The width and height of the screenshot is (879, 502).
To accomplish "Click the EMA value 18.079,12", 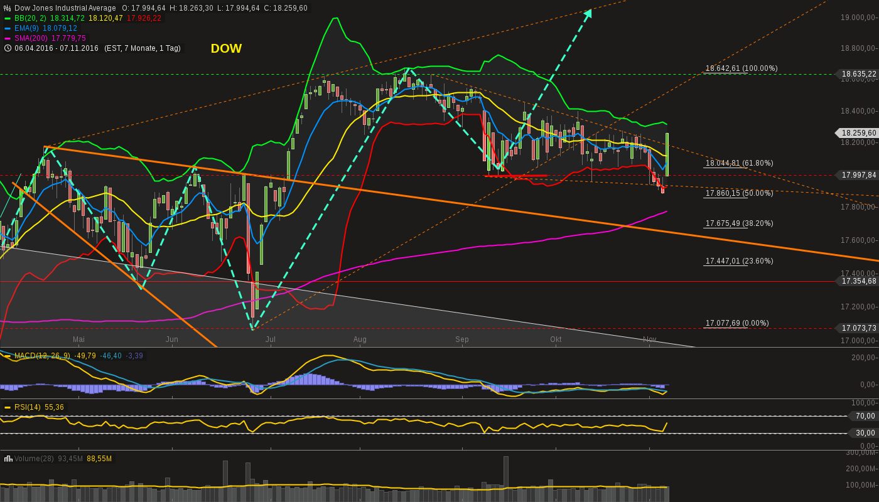I will click(60, 28).
